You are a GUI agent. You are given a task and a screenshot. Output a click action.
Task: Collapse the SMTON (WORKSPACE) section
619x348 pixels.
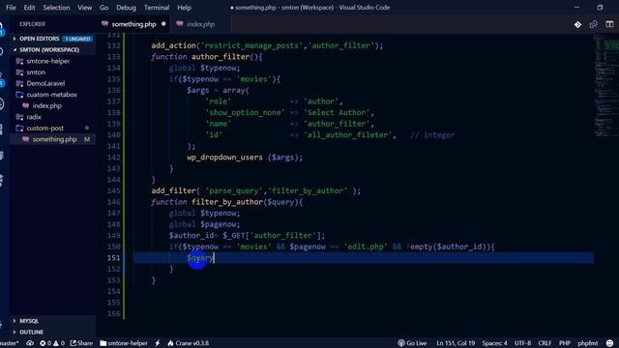pyautogui.click(x=49, y=49)
